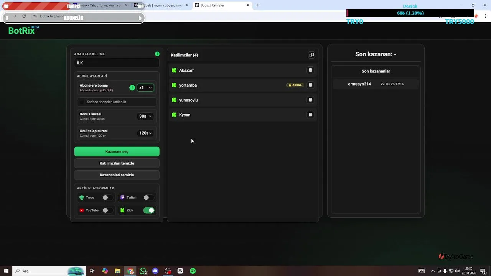Open the Windows notification center icon

(483, 271)
